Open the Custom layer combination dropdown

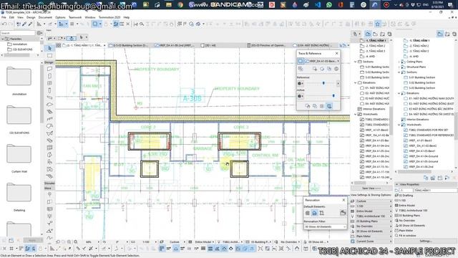[374, 201]
